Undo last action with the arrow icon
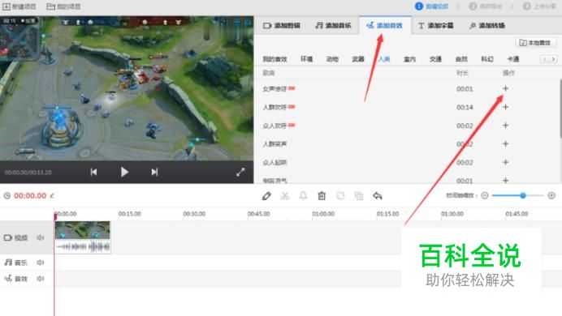 coord(378,196)
